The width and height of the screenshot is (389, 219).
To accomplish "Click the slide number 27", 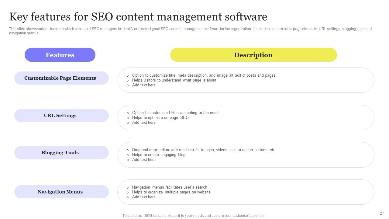I will [382, 214].
